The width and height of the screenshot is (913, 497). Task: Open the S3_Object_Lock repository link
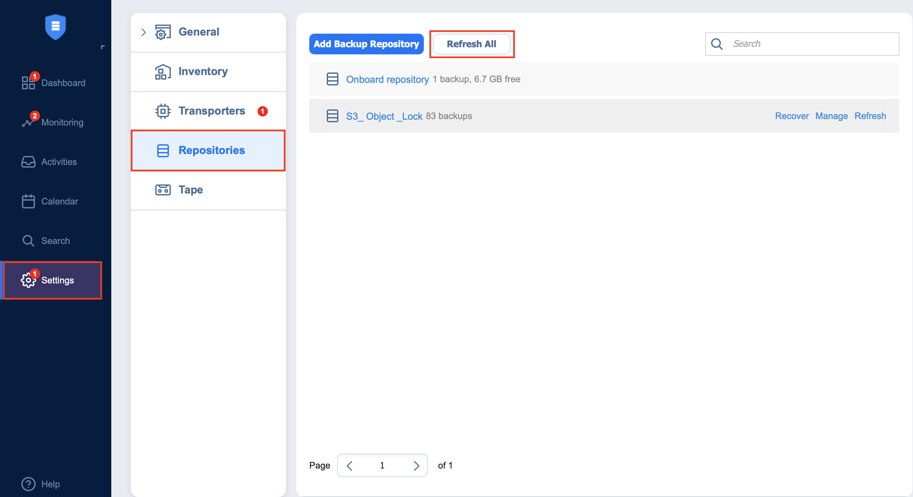click(384, 116)
